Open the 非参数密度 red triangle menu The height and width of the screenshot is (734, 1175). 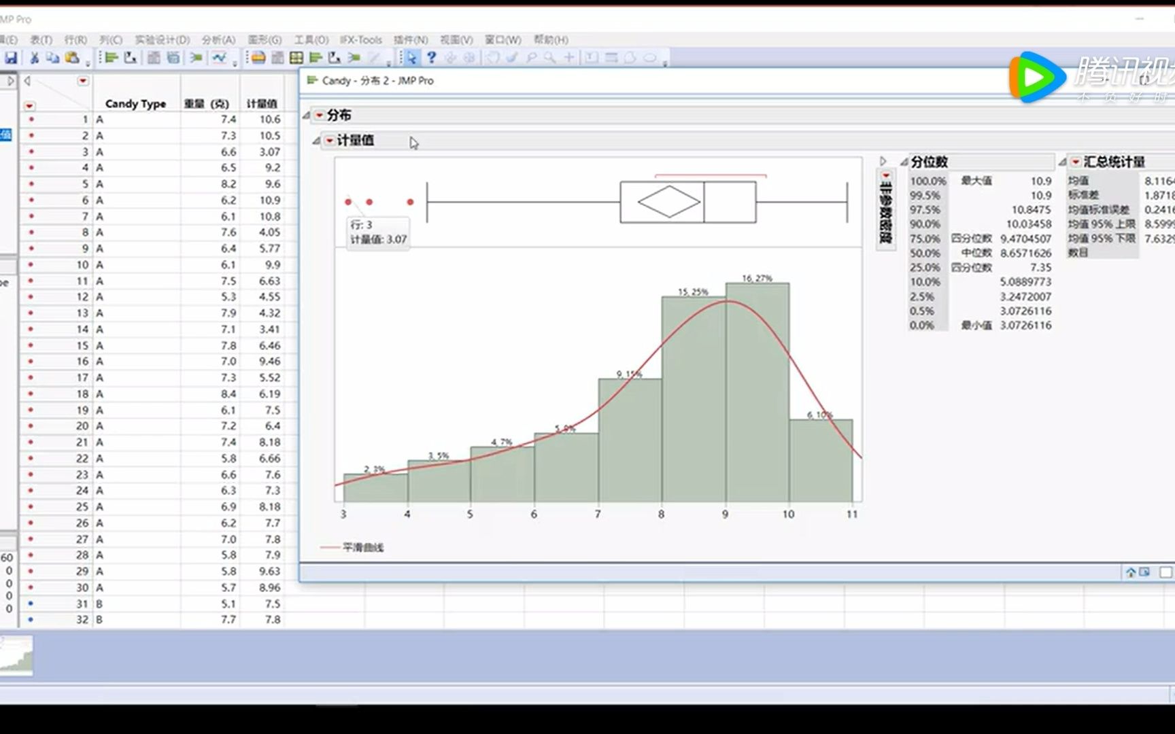[885, 176]
